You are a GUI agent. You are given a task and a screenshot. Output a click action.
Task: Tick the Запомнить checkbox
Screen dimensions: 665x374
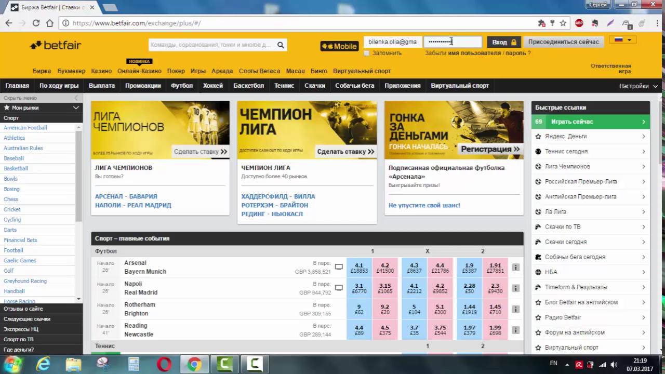click(367, 53)
